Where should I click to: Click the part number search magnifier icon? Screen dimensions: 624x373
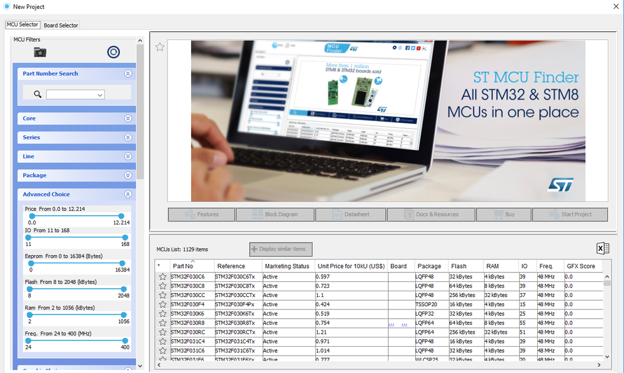[37, 94]
